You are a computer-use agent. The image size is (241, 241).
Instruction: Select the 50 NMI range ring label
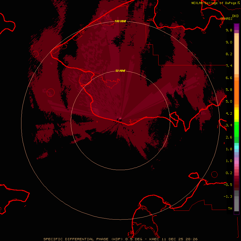[x=120, y=71]
